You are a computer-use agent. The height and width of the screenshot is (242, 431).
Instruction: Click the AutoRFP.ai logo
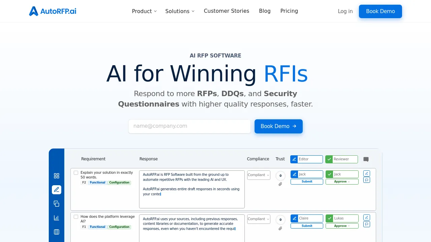(53, 11)
